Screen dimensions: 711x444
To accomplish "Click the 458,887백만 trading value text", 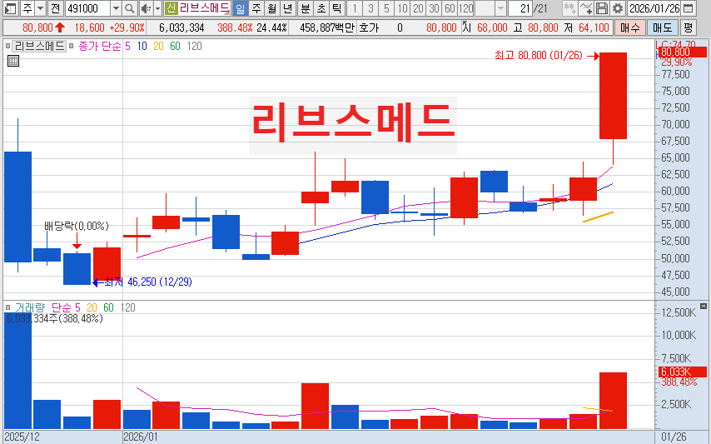I will [x=326, y=27].
